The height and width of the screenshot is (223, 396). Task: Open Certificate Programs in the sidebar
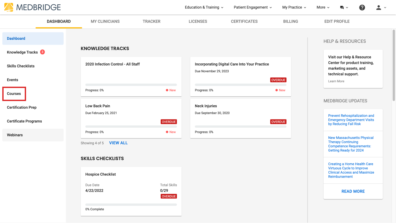click(x=33, y=121)
